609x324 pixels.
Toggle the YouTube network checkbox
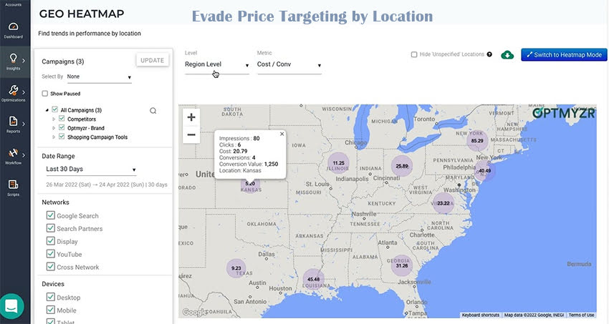[50, 253]
